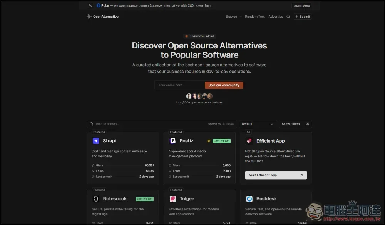
Task: Click the Postiz app icon
Action: click(x=172, y=141)
